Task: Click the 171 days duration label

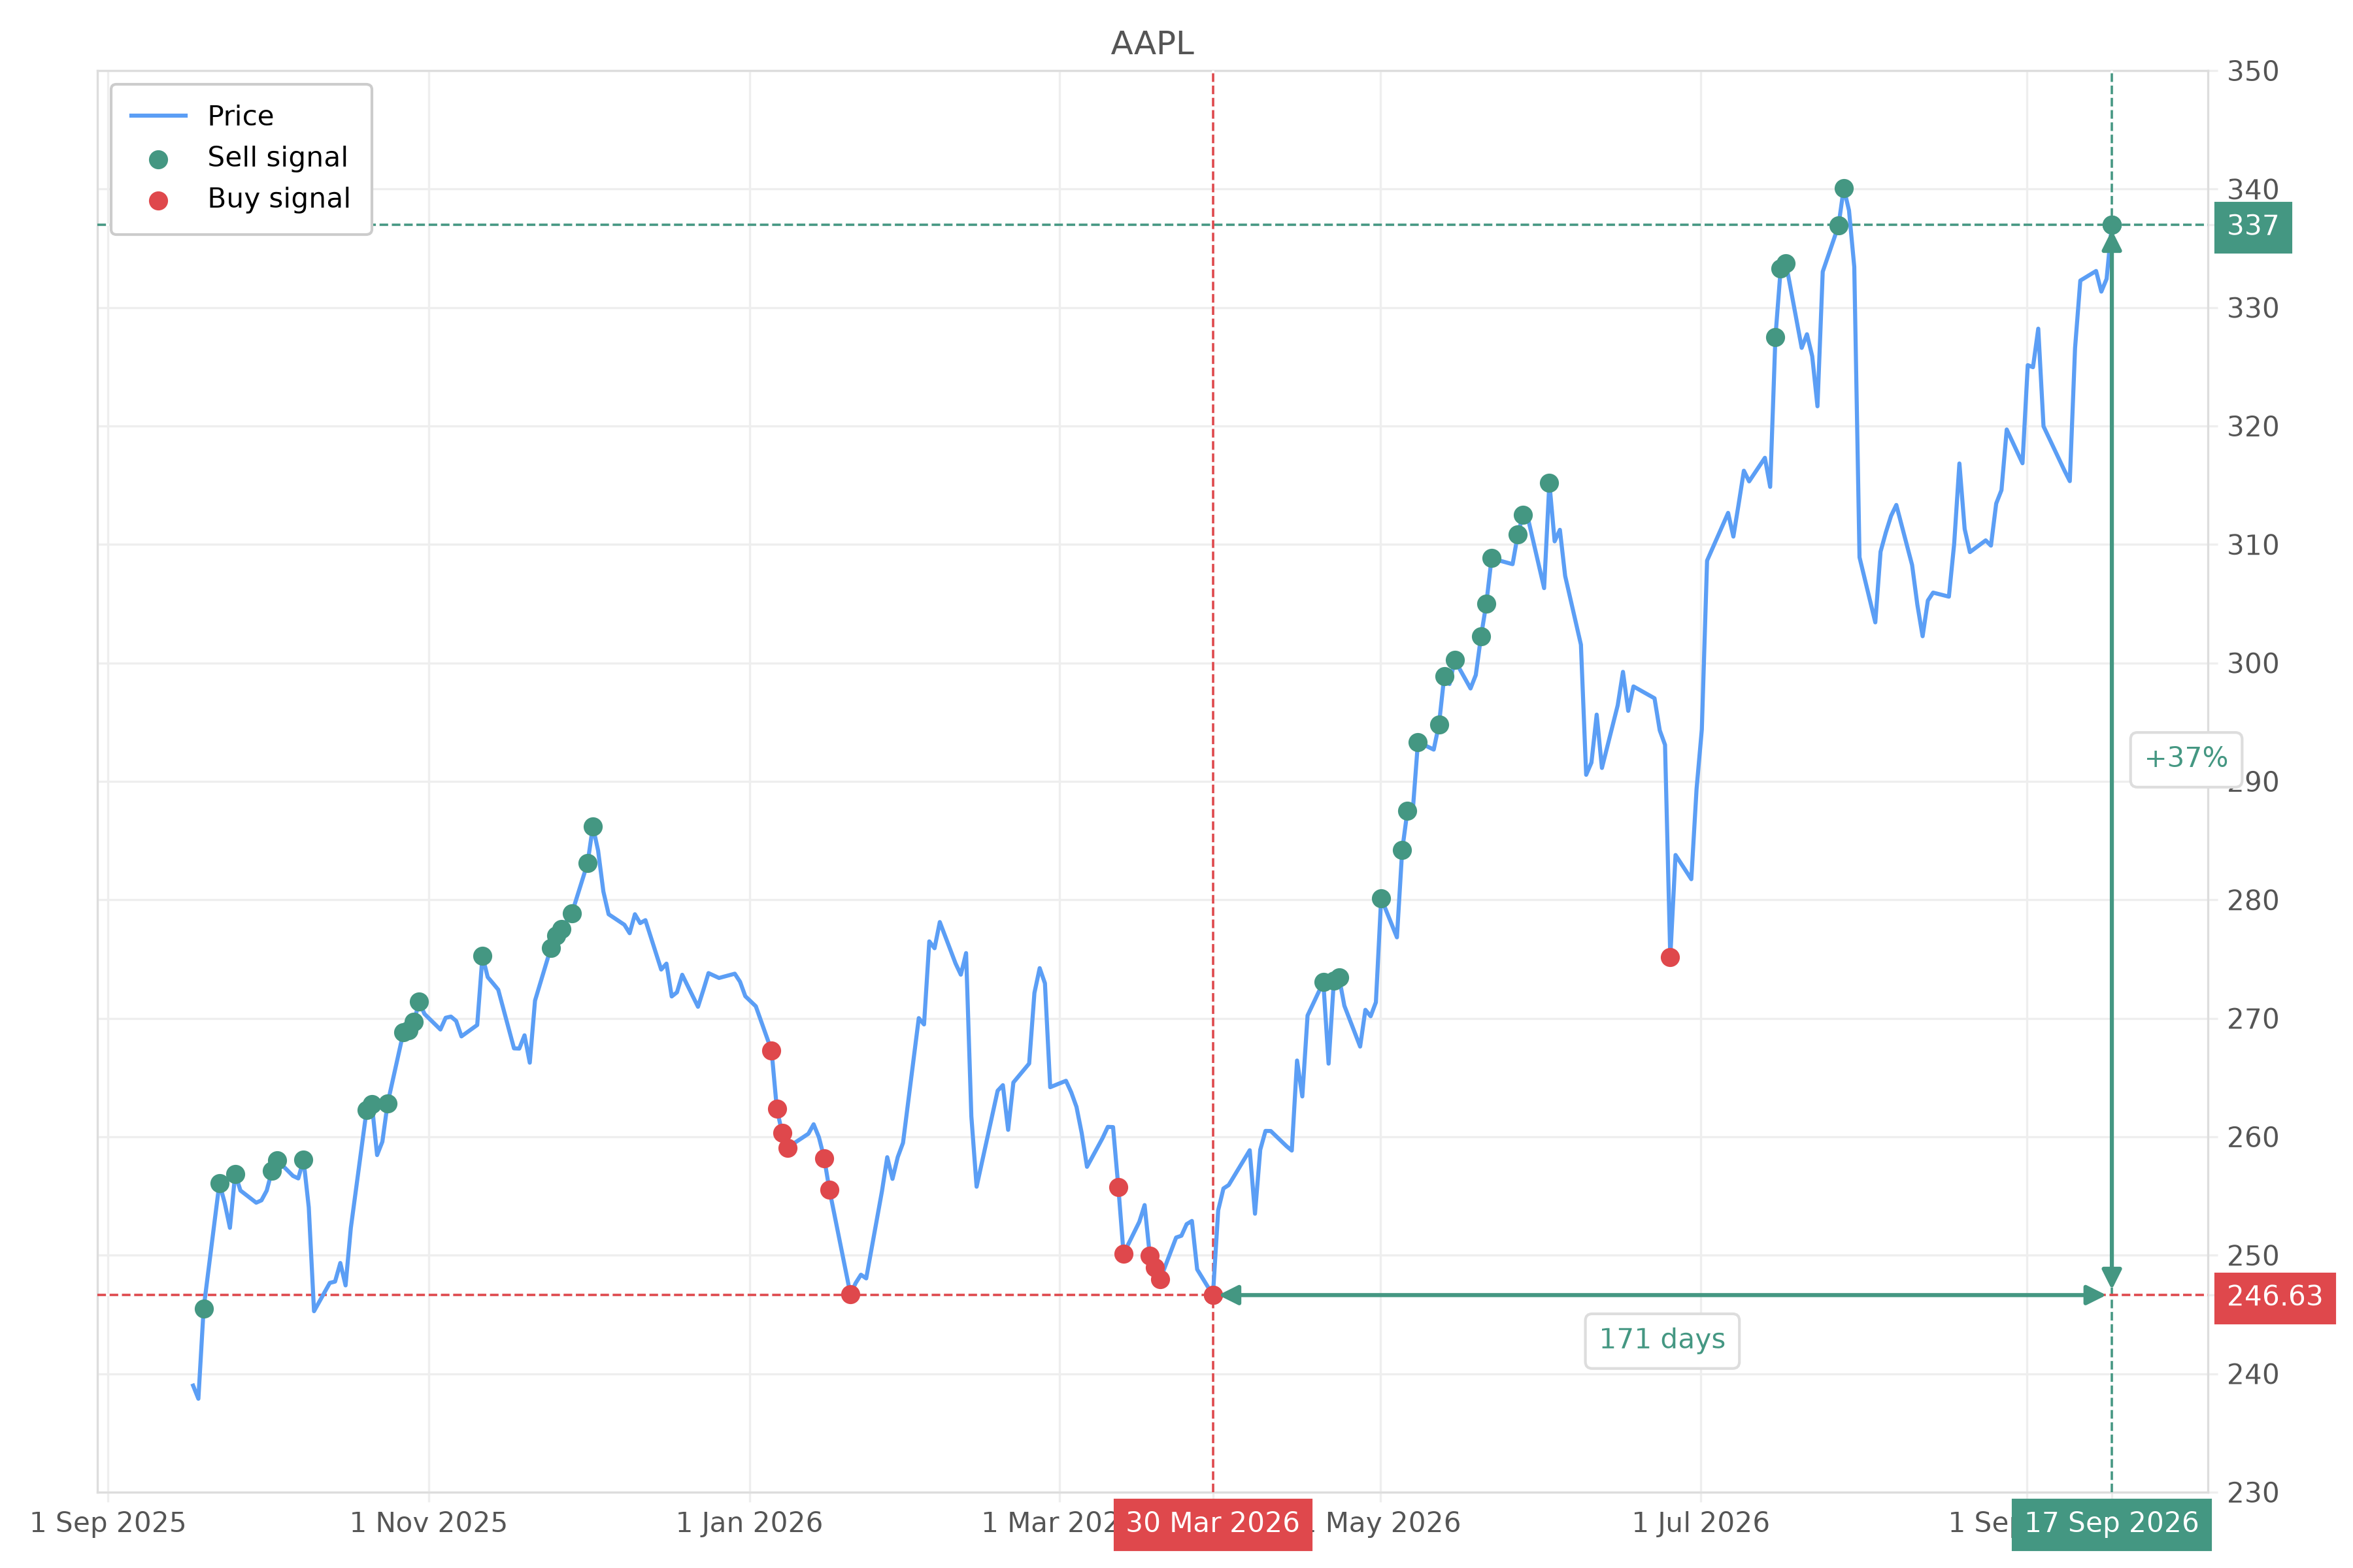Action: tap(1661, 1340)
